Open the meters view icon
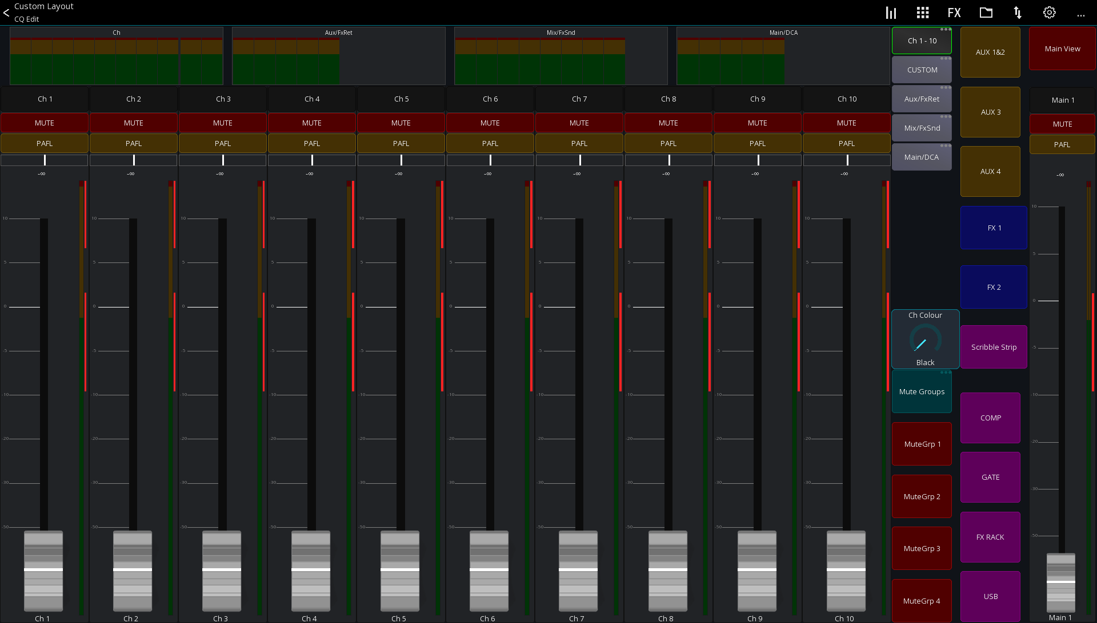 point(891,12)
